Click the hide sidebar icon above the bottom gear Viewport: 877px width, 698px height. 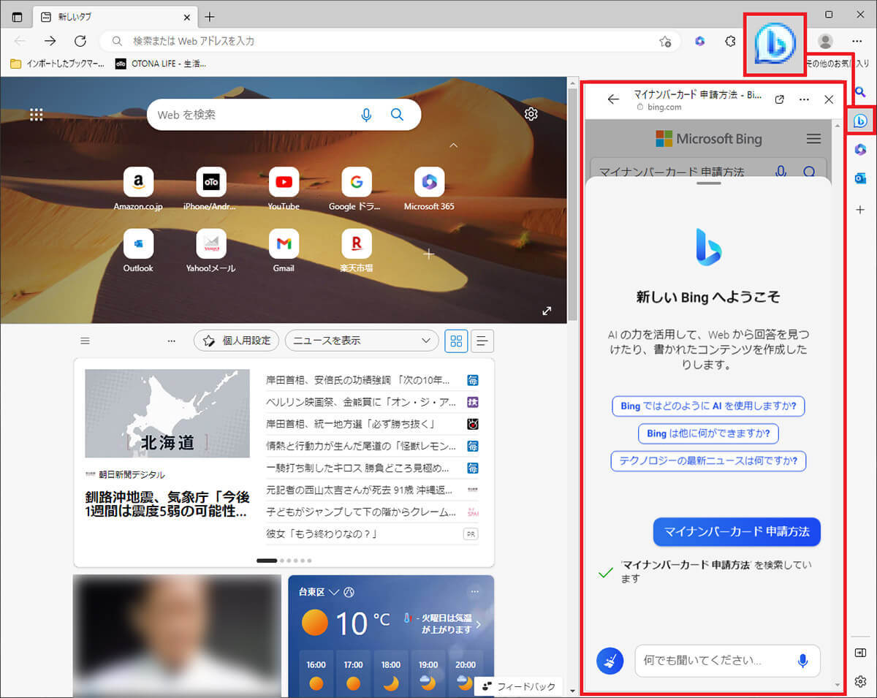point(860,653)
